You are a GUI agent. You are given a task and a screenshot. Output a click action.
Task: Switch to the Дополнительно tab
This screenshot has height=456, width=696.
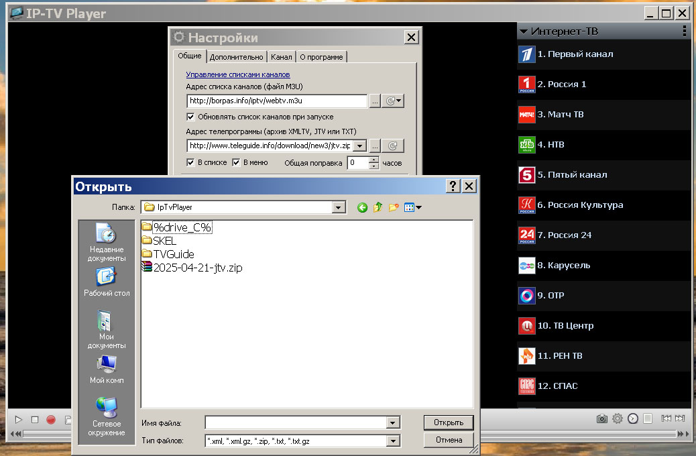click(237, 57)
